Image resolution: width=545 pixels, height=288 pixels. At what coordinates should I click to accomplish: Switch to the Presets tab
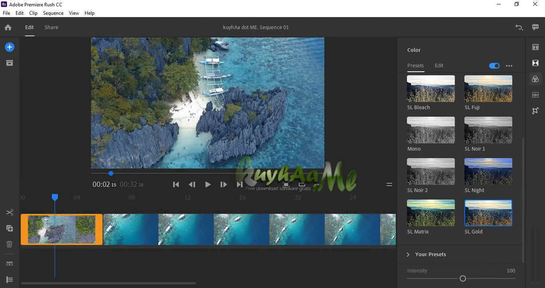[x=415, y=66]
